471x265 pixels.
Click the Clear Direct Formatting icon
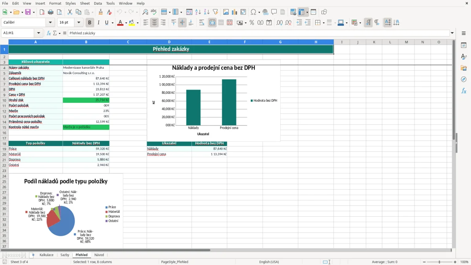coord(110,12)
